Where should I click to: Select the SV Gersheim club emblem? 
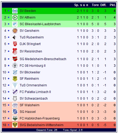[15, 31]
